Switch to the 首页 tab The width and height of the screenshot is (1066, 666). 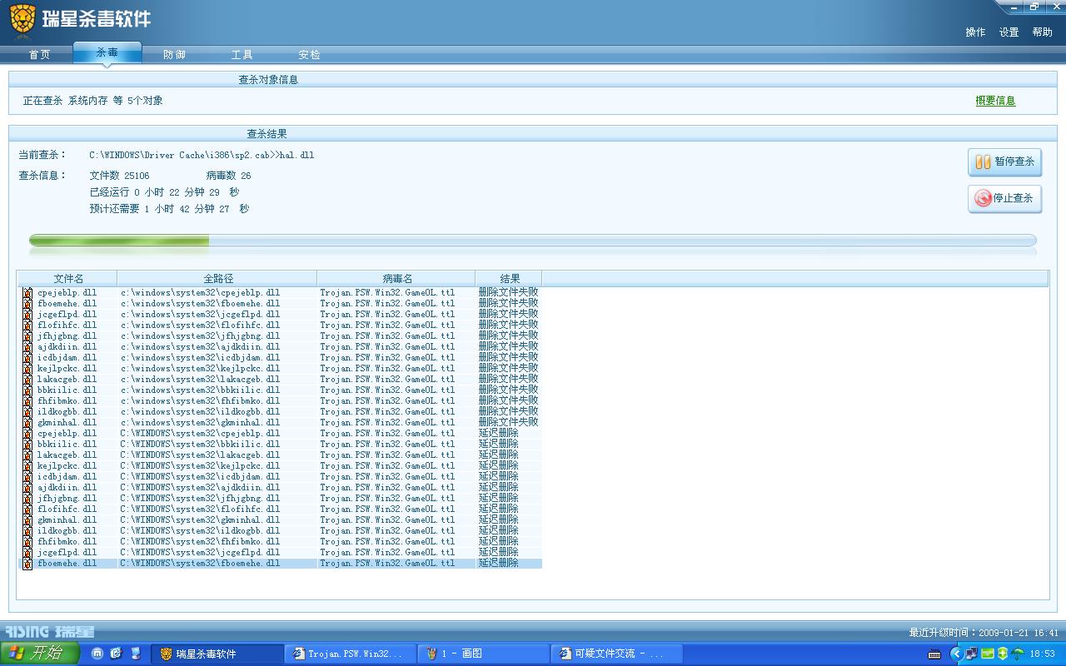pos(39,55)
